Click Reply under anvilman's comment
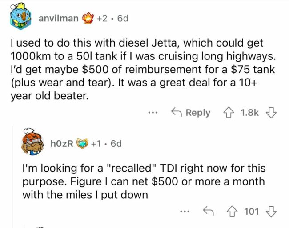Viewport: 289px width, 228px height. 191,113
